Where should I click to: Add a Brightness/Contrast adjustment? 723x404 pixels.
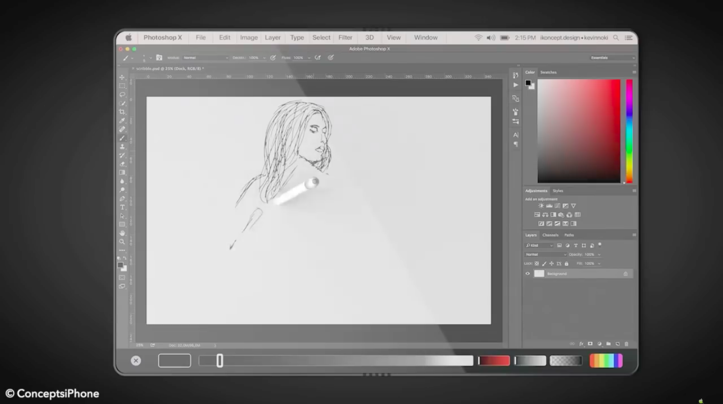pos(541,206)
